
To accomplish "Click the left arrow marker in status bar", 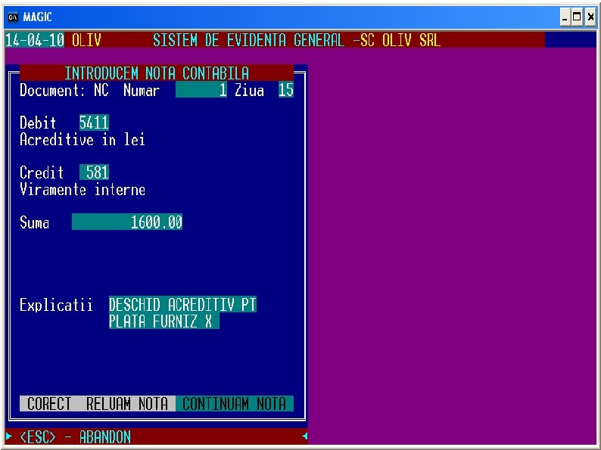I will click(x=9, y=436).
